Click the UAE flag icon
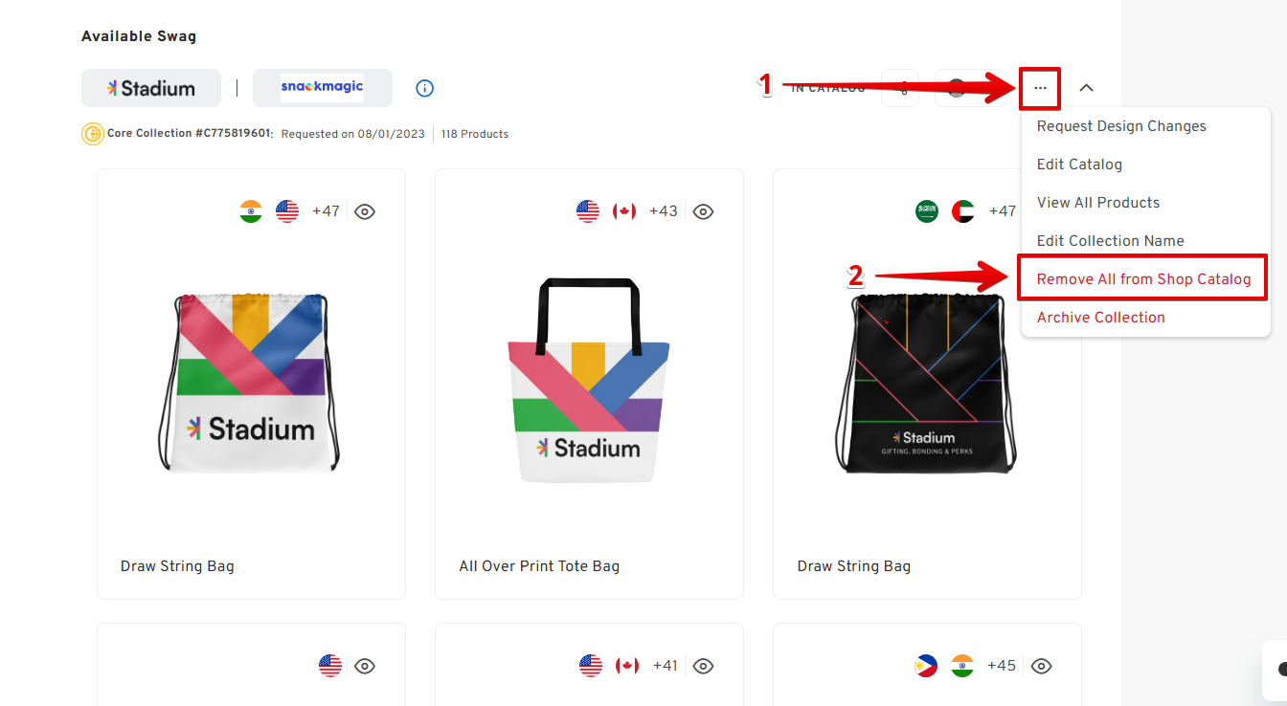The image size is (1287, 706). pyautogui.click(x=962, y=211)
